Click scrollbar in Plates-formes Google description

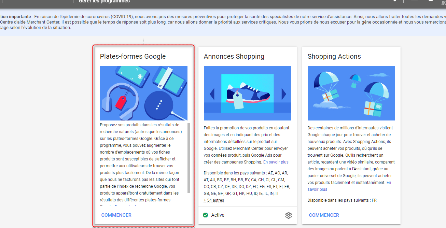(189, 158)
